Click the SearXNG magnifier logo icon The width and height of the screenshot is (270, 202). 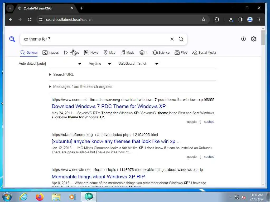(12, 39)
